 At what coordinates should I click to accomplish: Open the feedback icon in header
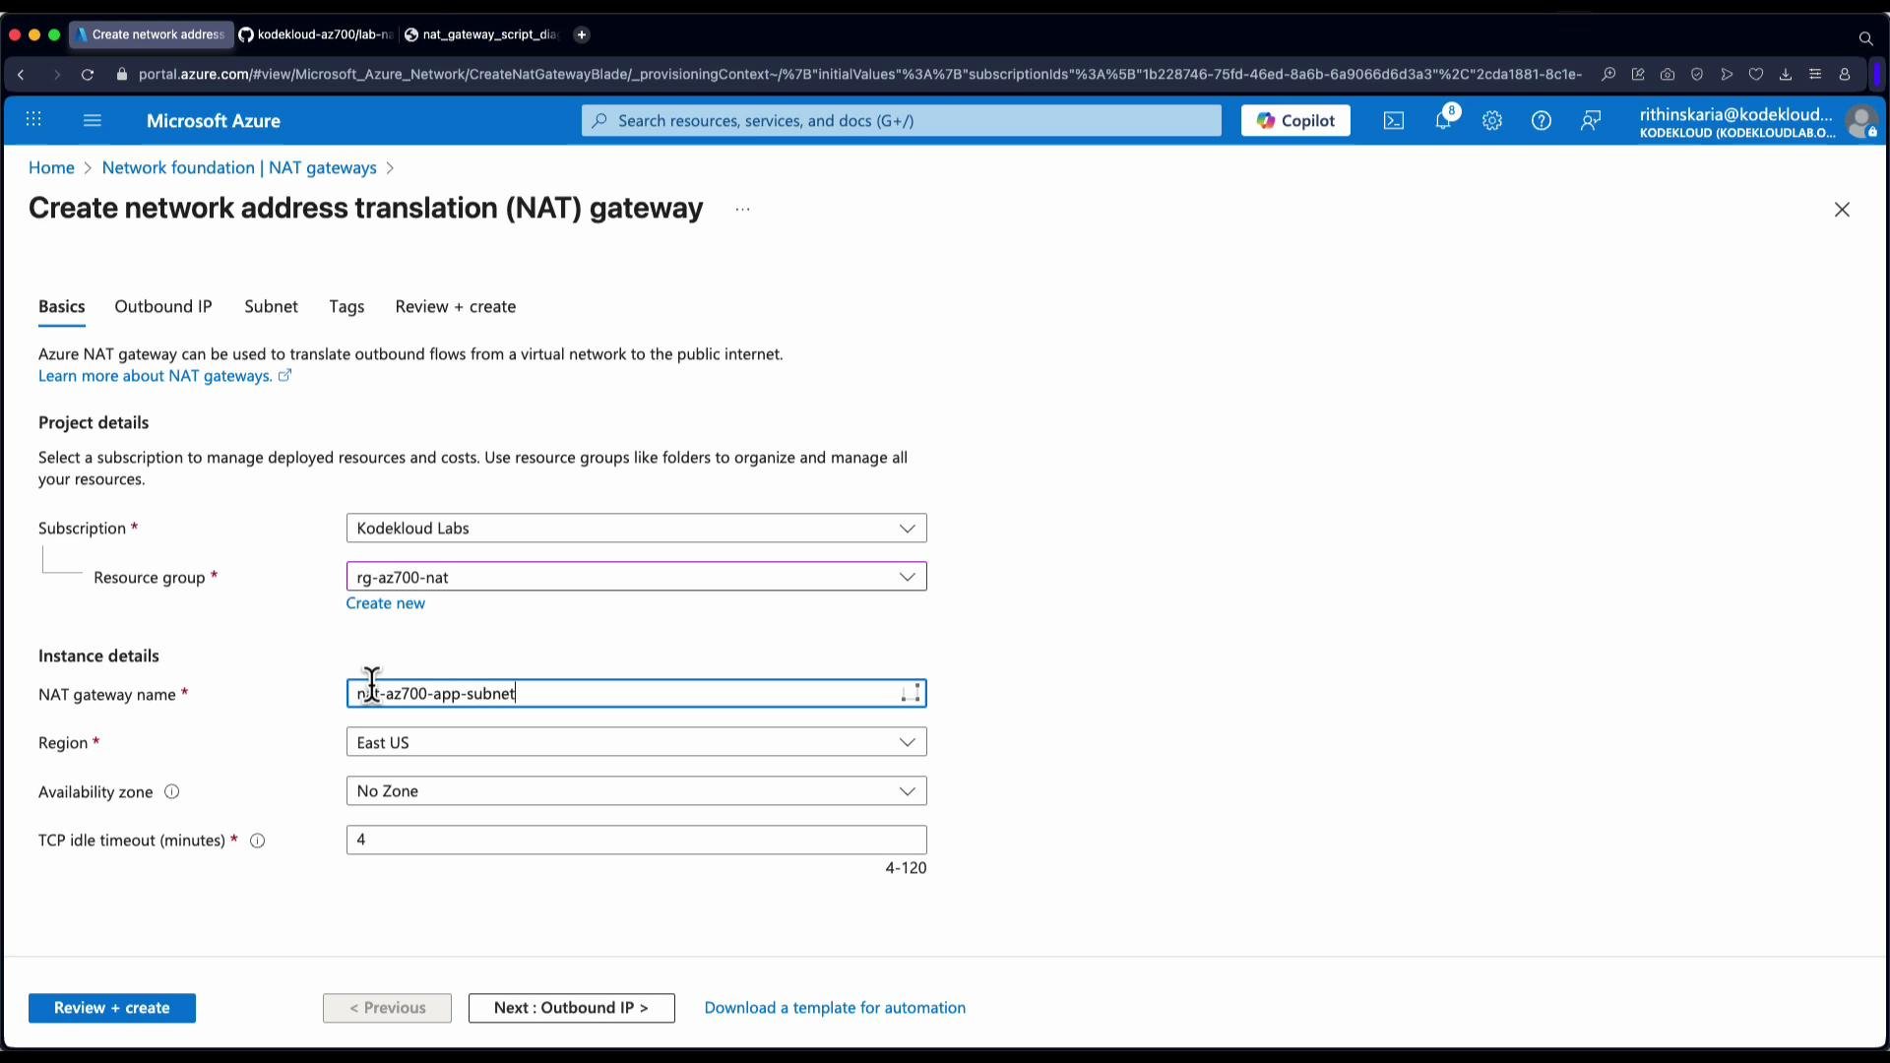pyautogui.click(x=1591, y=121)
